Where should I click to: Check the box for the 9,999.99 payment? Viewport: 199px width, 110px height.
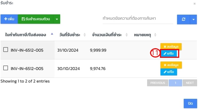point(6,50)
